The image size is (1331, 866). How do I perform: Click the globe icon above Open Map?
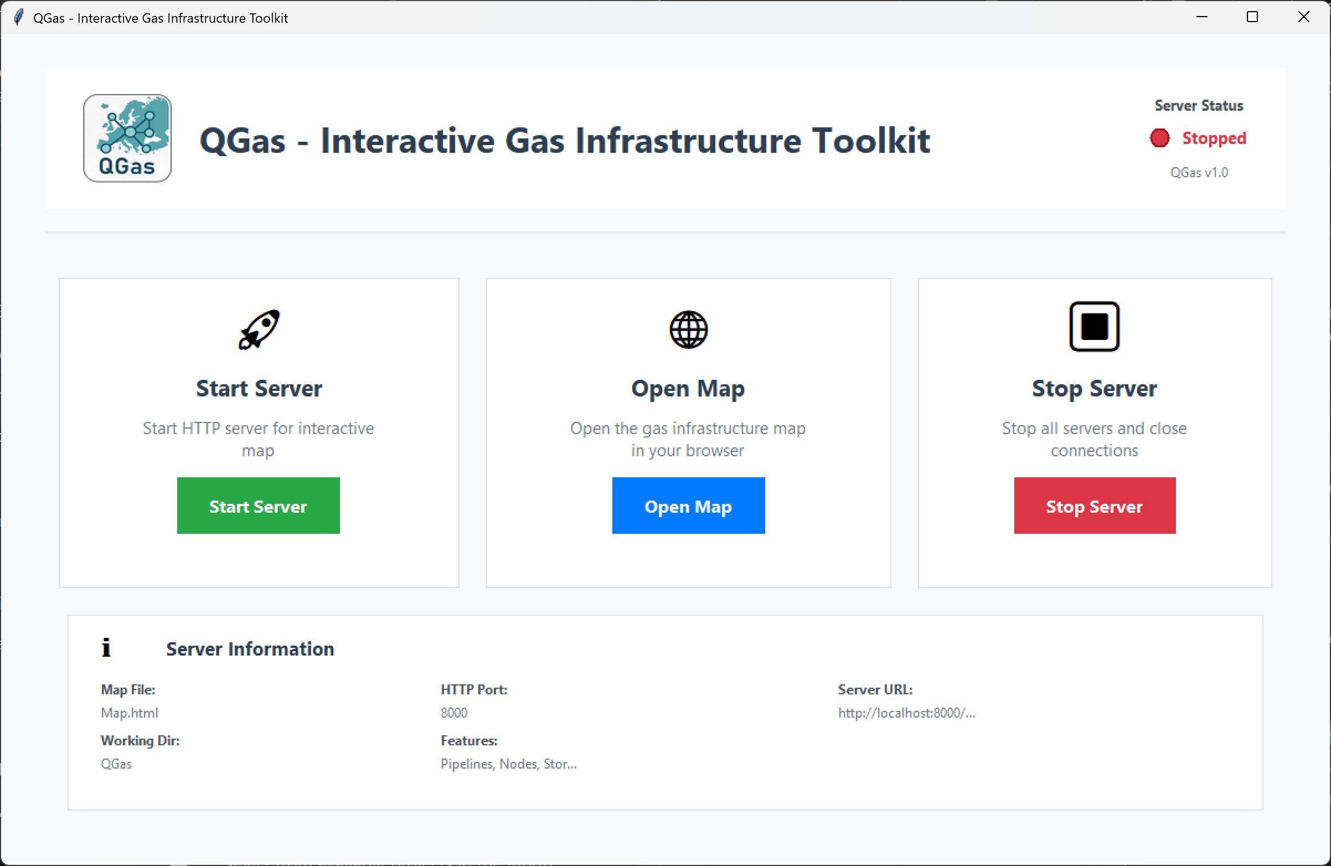(x=688, y=329)
